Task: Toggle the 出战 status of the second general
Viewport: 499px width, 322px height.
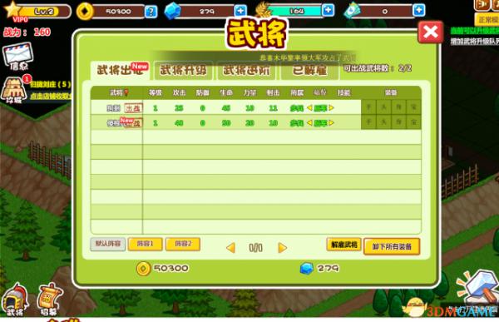Action: [x=133, y=122]
